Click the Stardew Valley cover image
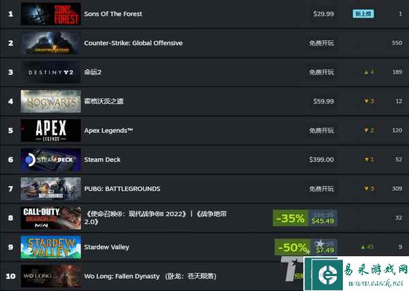This screenshot has height=291, width=409. pyautogui.click(x=51, y=247)
